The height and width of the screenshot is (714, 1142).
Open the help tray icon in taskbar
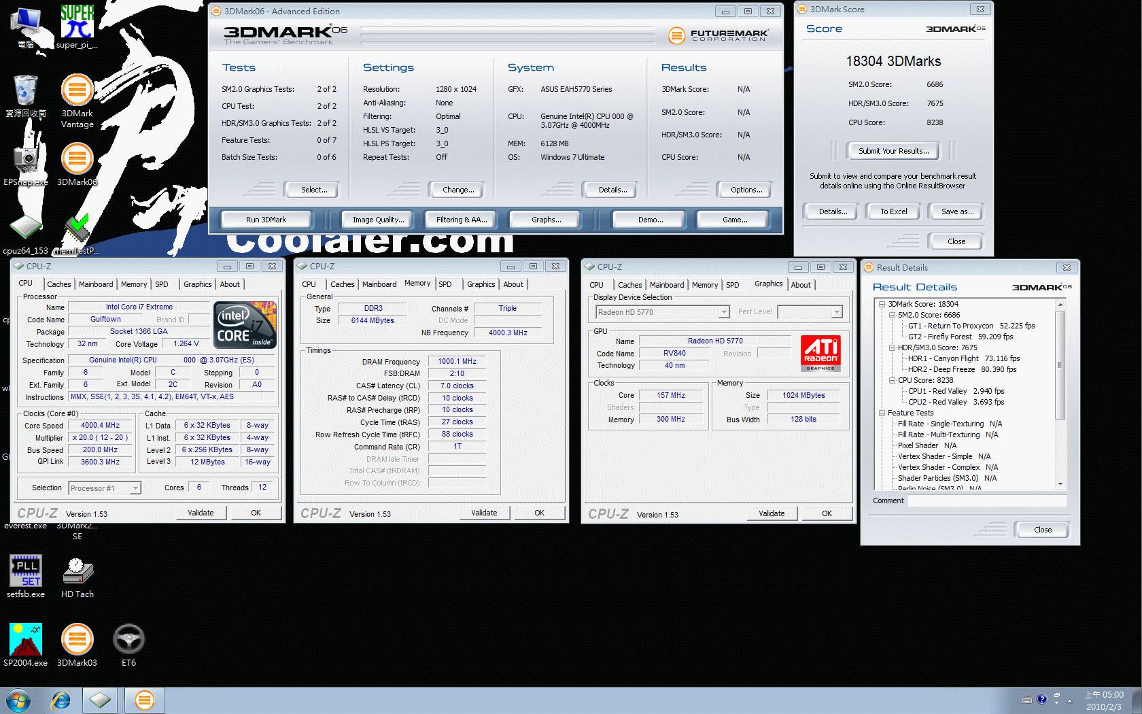(1041, 700)
